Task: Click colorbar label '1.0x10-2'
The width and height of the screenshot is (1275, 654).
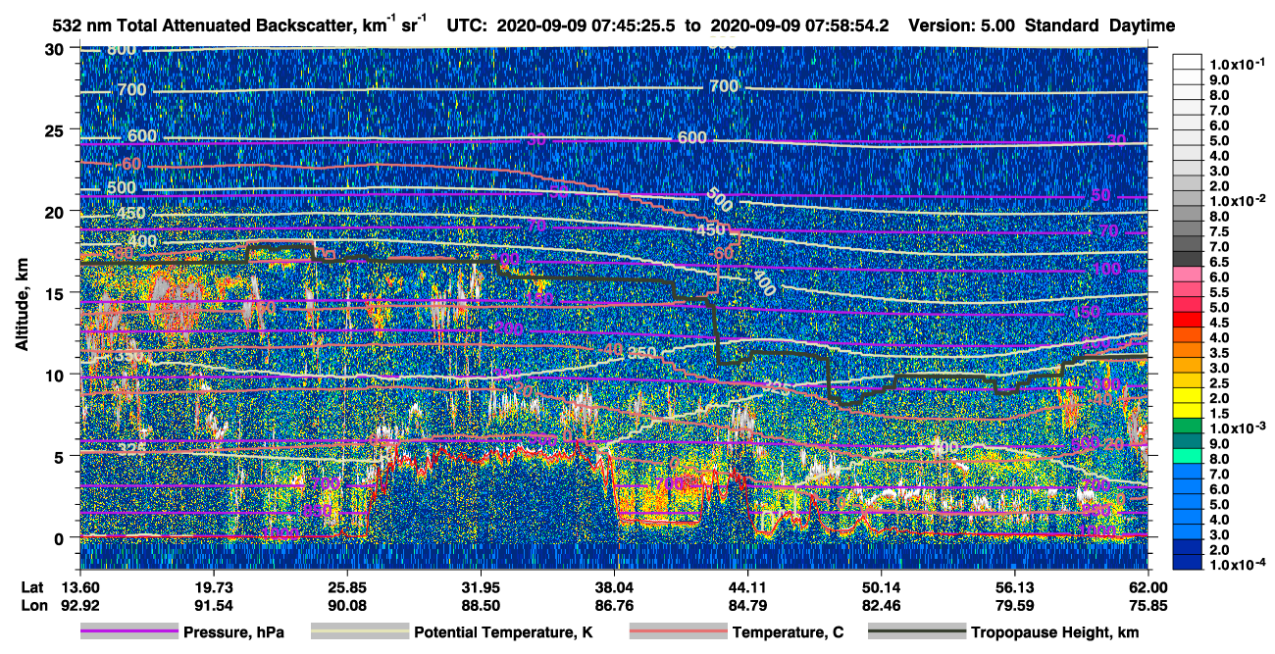Action: (x=1240, y=200)
